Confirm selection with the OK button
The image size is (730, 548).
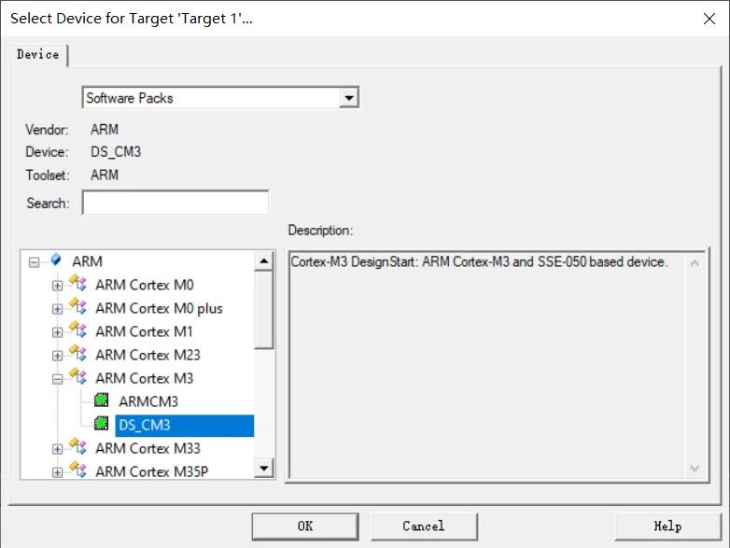(305, 527)
